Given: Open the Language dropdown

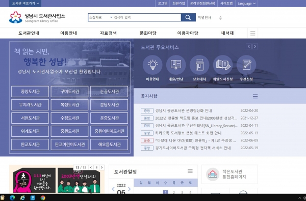Looking at the screenshot, I should 246,4.
